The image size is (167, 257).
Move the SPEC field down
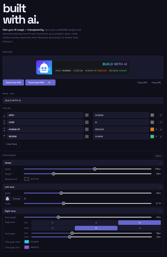click(x=4, y=117)
